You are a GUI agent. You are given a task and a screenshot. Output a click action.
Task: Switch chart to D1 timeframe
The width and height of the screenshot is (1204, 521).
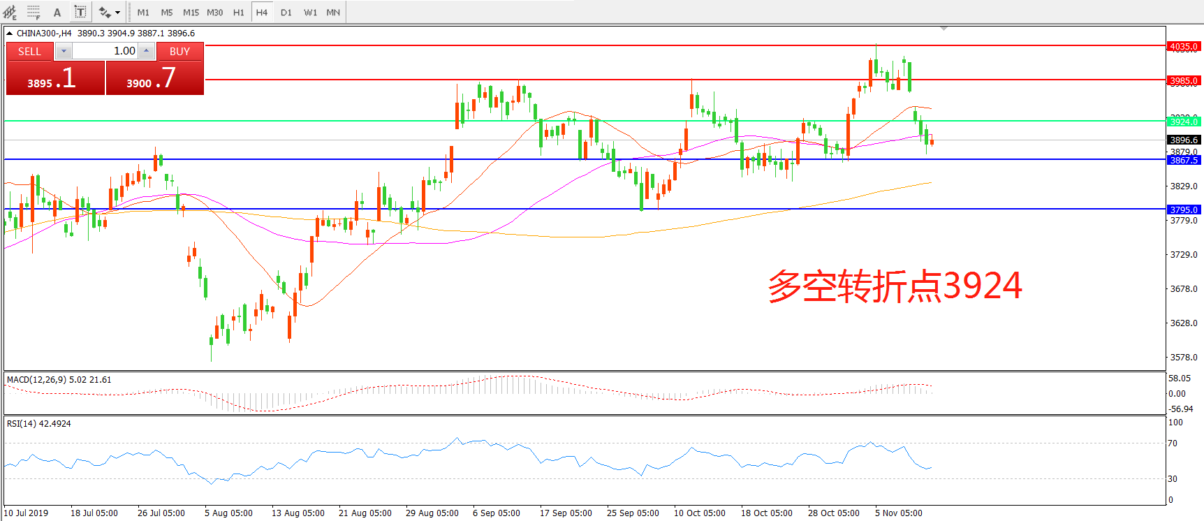tap(286, 12)
